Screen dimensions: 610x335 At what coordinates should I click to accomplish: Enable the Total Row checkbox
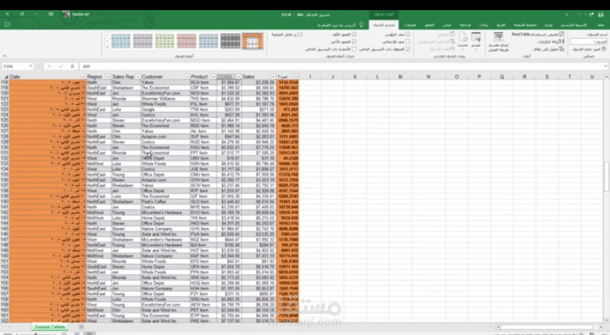click(x=408, y=41)
